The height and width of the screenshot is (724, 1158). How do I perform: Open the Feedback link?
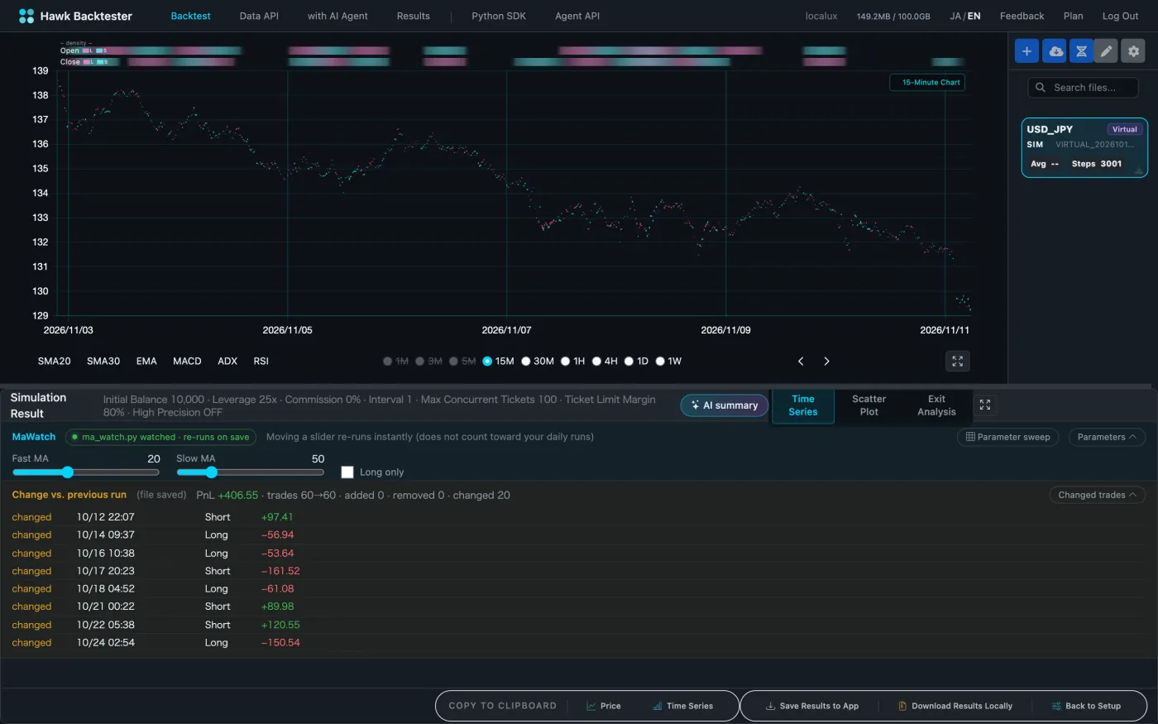coord(1022,16)
